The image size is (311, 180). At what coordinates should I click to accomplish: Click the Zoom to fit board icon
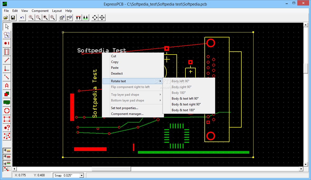(x=45, y=18)
